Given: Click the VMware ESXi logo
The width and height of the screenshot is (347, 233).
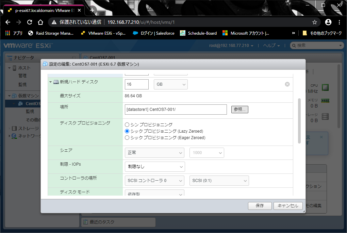Looking at the screenshot, I should tap(28, 46).
